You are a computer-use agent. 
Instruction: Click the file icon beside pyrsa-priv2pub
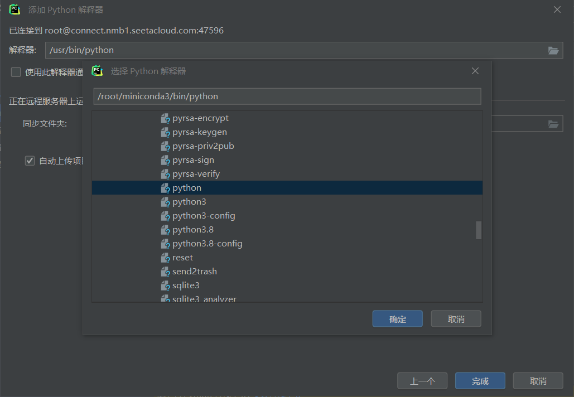(x=166, y=146)
